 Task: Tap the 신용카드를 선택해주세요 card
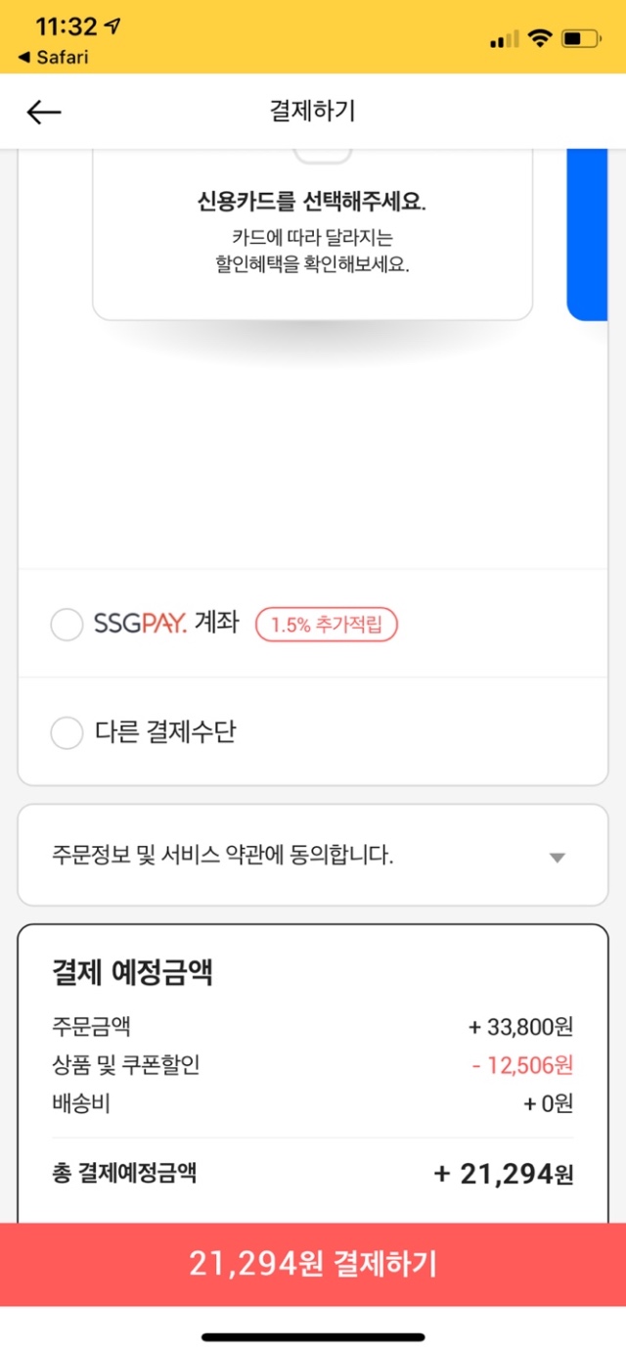pyautogui.click(x=312, y=230)
